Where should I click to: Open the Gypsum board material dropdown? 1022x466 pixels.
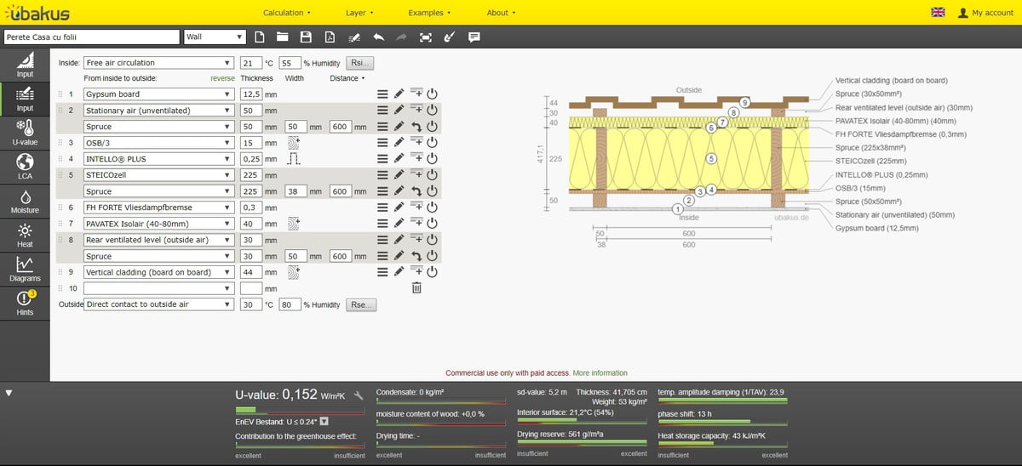[x=158, y=94]
